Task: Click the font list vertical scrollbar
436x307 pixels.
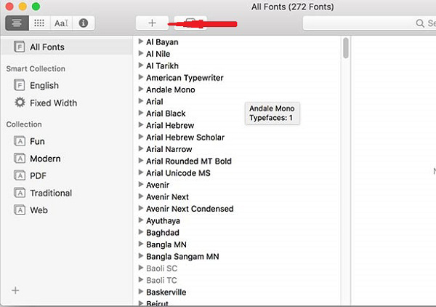Action: 346,49
